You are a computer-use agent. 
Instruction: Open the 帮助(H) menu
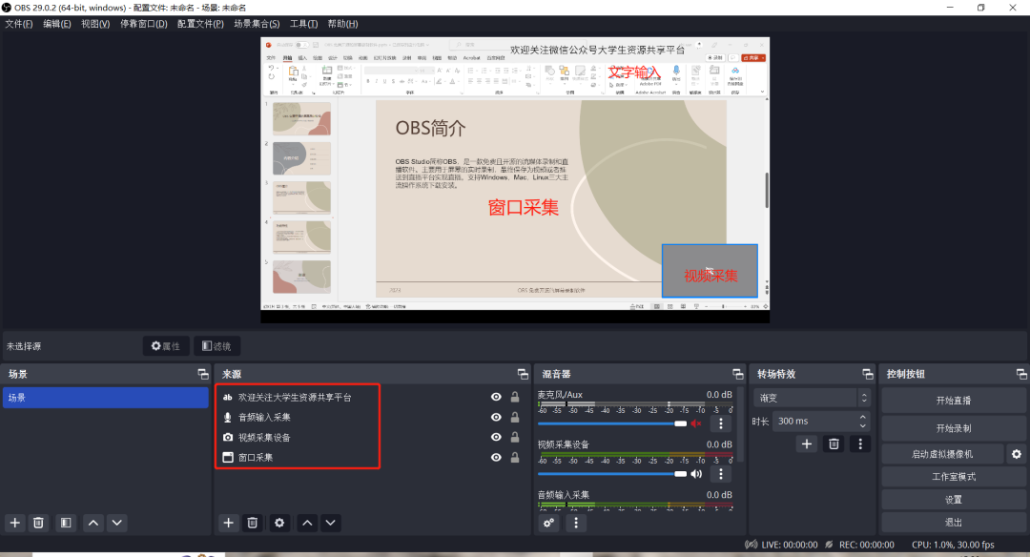coord(343,24)
